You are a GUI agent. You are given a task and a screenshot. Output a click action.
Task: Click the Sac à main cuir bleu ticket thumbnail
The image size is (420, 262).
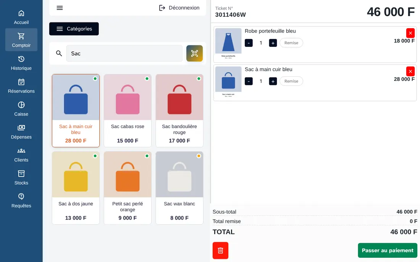[x=228, y=83]
